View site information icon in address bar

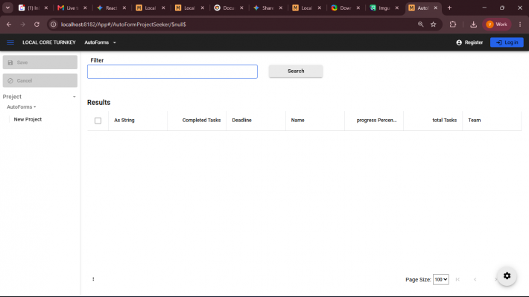point(54,25)
